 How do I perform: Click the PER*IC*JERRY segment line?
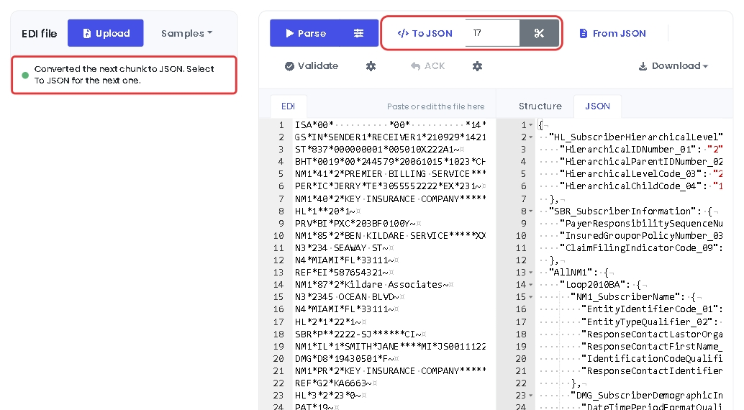(390, 186)
